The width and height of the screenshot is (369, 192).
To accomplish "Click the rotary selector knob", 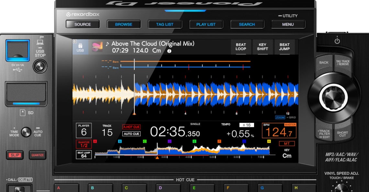I will tap(333, 97).
